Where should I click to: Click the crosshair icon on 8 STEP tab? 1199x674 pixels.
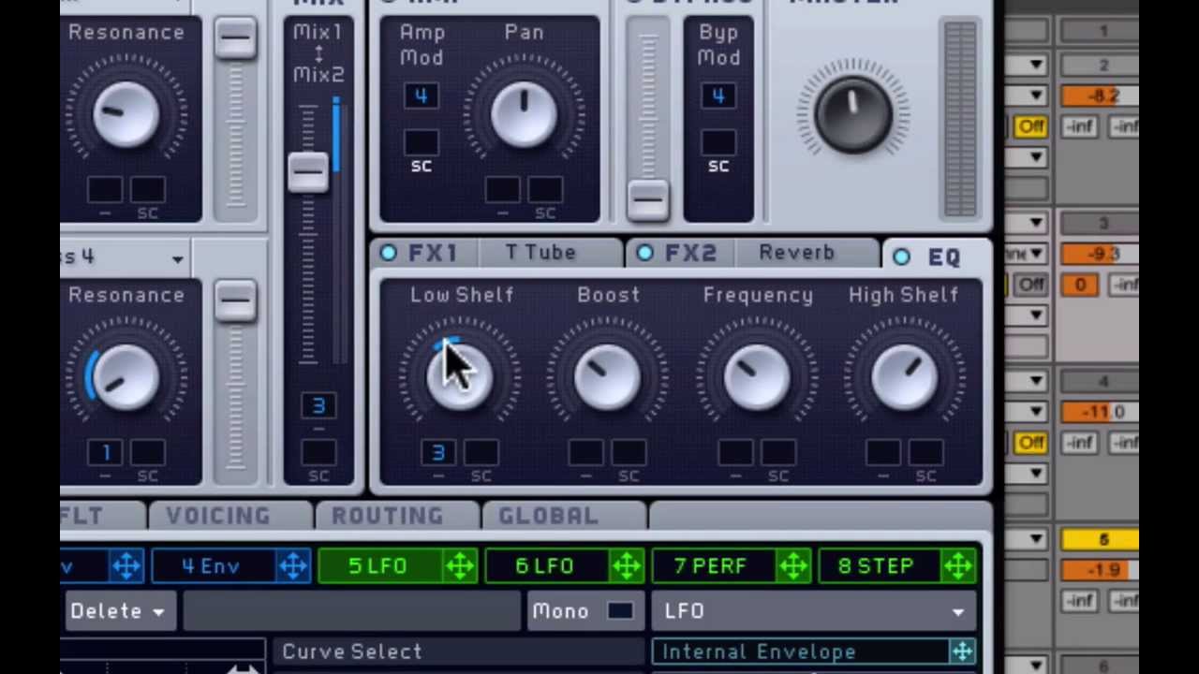(959, 565)
